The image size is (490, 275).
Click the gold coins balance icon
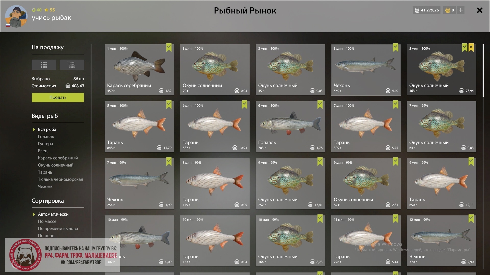[447, 10]
